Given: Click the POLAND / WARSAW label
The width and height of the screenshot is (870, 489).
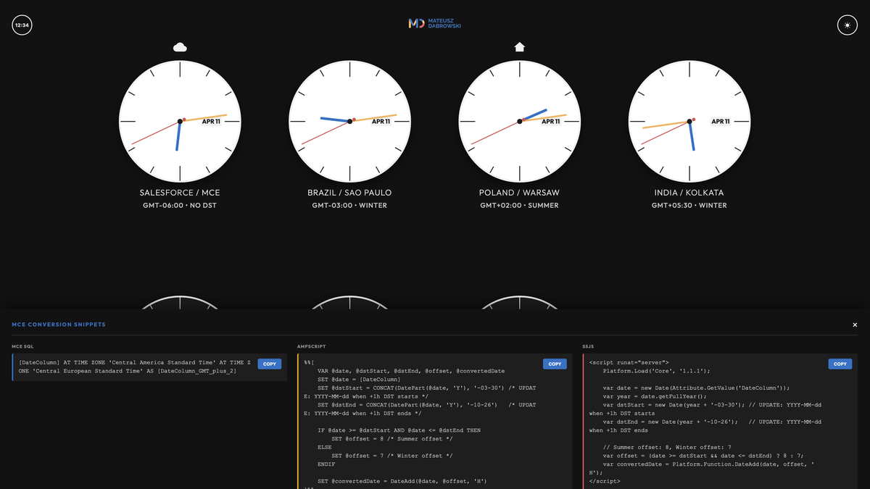Looking at the screenshot, I should coord(519,193).
